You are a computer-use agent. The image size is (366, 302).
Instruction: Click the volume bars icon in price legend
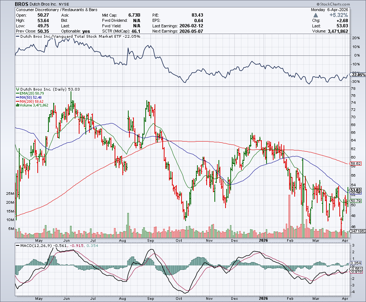click(17, 105)
